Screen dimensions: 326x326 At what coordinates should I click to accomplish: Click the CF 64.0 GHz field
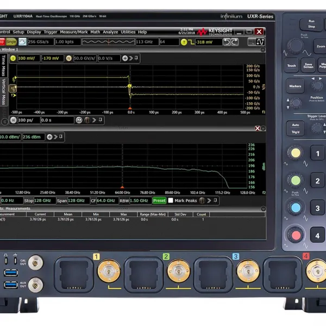point(108,200)
